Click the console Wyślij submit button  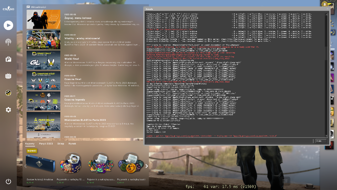click(x=321, y=141)
